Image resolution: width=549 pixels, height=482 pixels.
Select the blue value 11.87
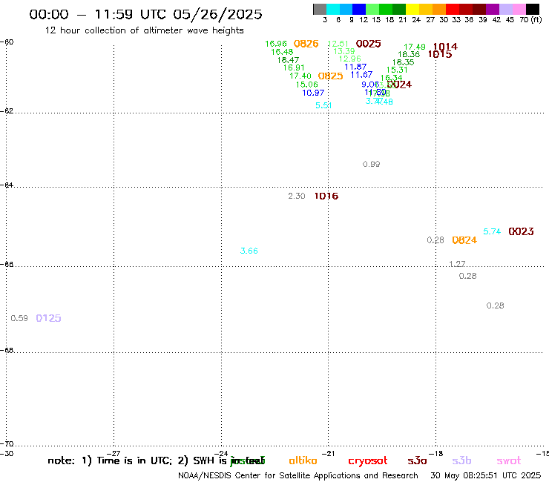click(355, 67)
